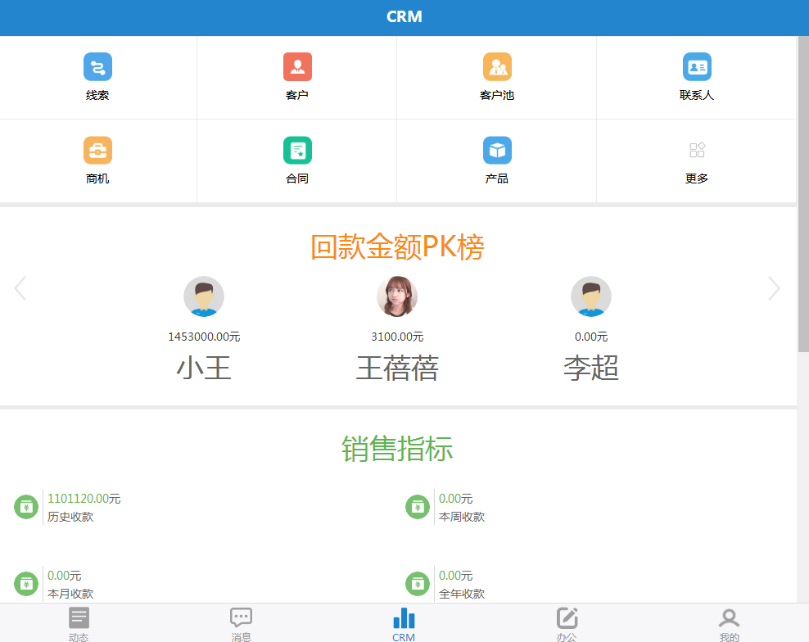Open the 我的 profile tab

pyautogui.click(x=729, y=624)
